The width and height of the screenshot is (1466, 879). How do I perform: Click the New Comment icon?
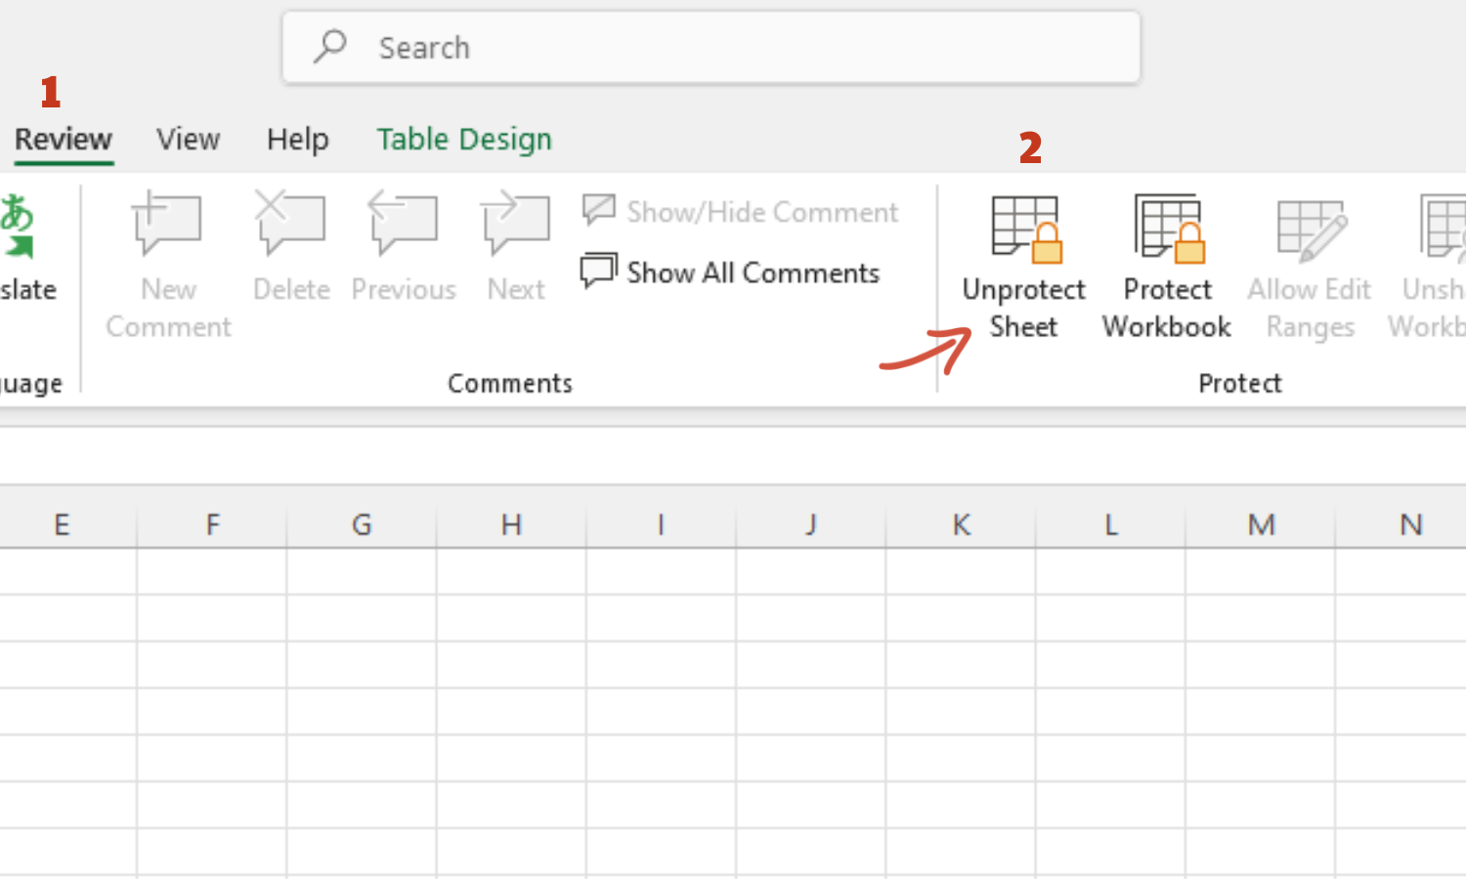[168, 225]
